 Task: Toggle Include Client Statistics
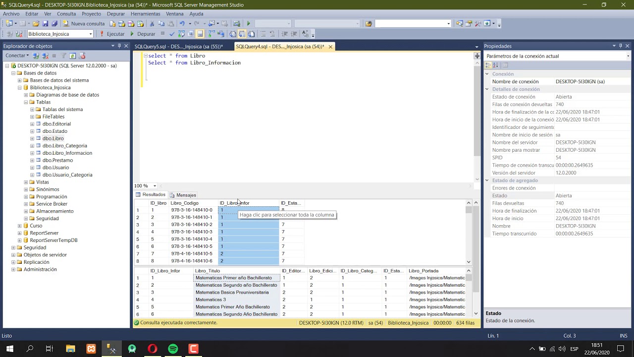[x=220, y=34]
